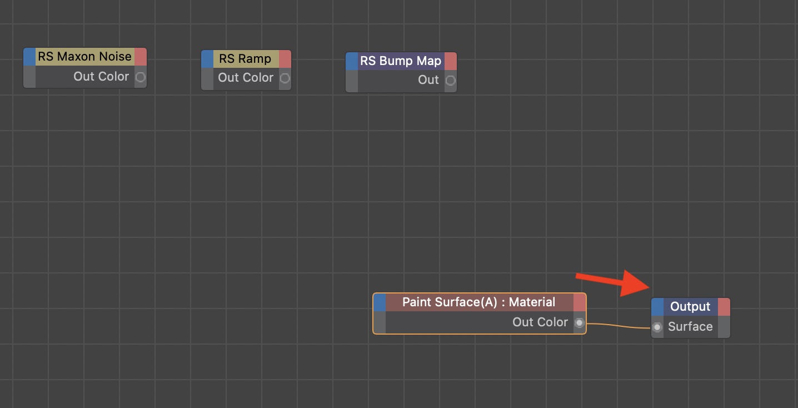This screenshot has width=798, height=408.
Task: Select the RS Maxon Noise node title
Action: pos(84,57)
